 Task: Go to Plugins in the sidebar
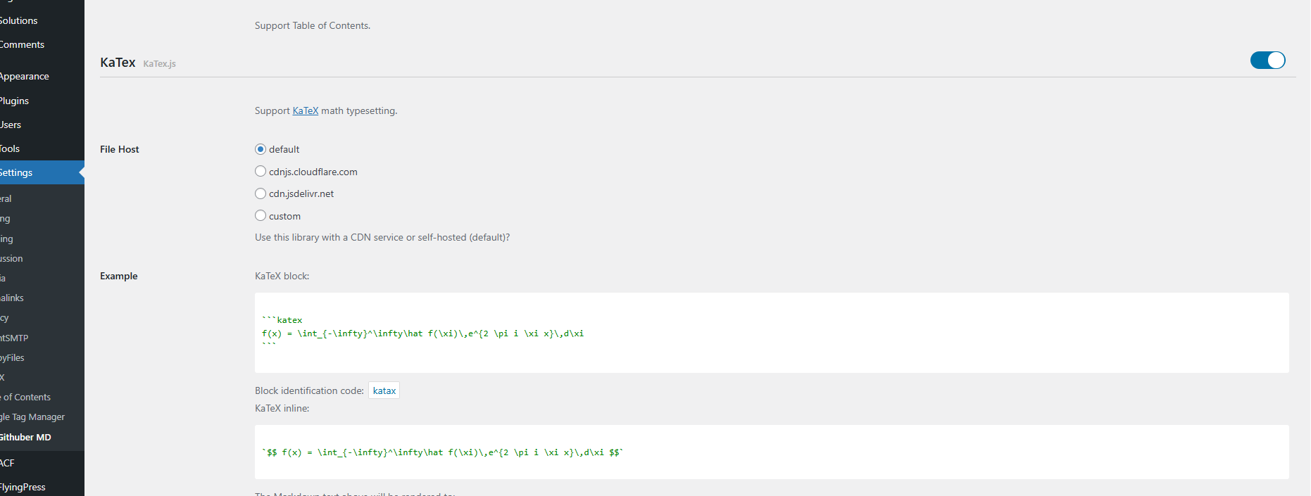pos(15,101)
